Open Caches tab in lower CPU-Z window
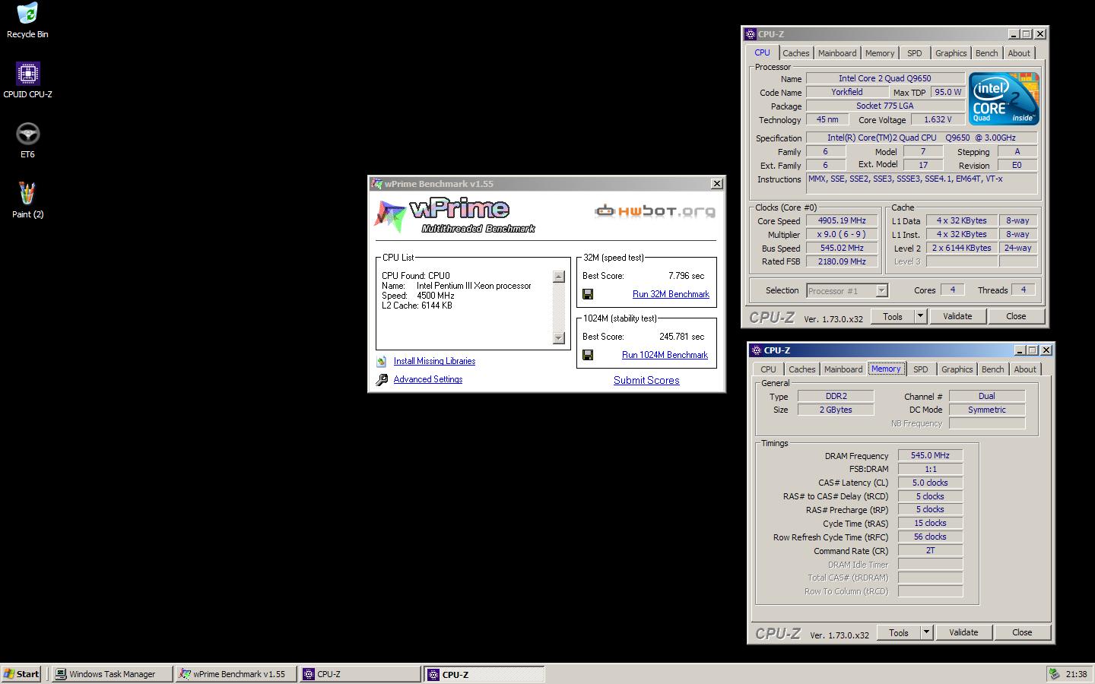Screen dimensions: 1095x684 coord(802,369)
